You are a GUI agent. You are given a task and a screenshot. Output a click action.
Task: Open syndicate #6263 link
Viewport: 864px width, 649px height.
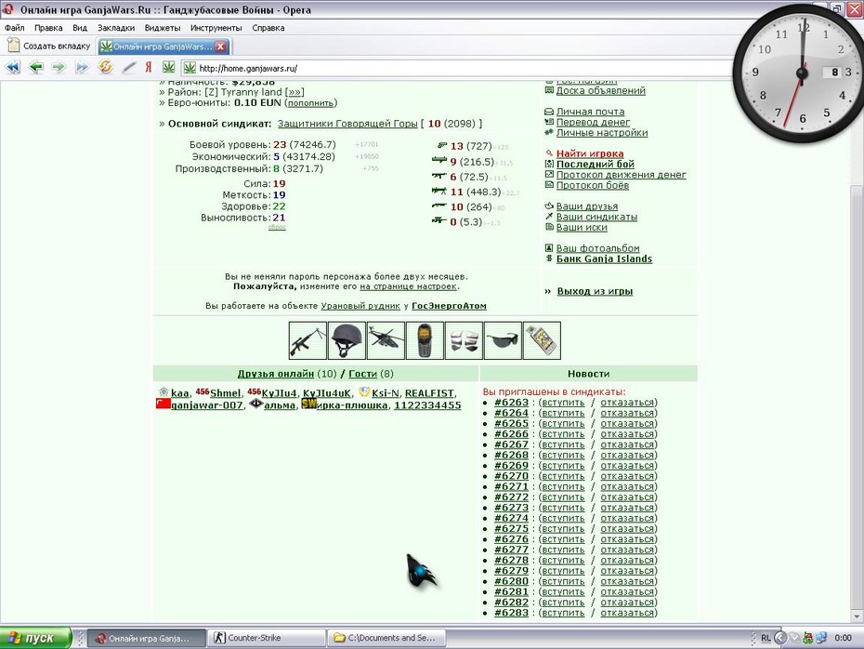[x=511, y=403]
